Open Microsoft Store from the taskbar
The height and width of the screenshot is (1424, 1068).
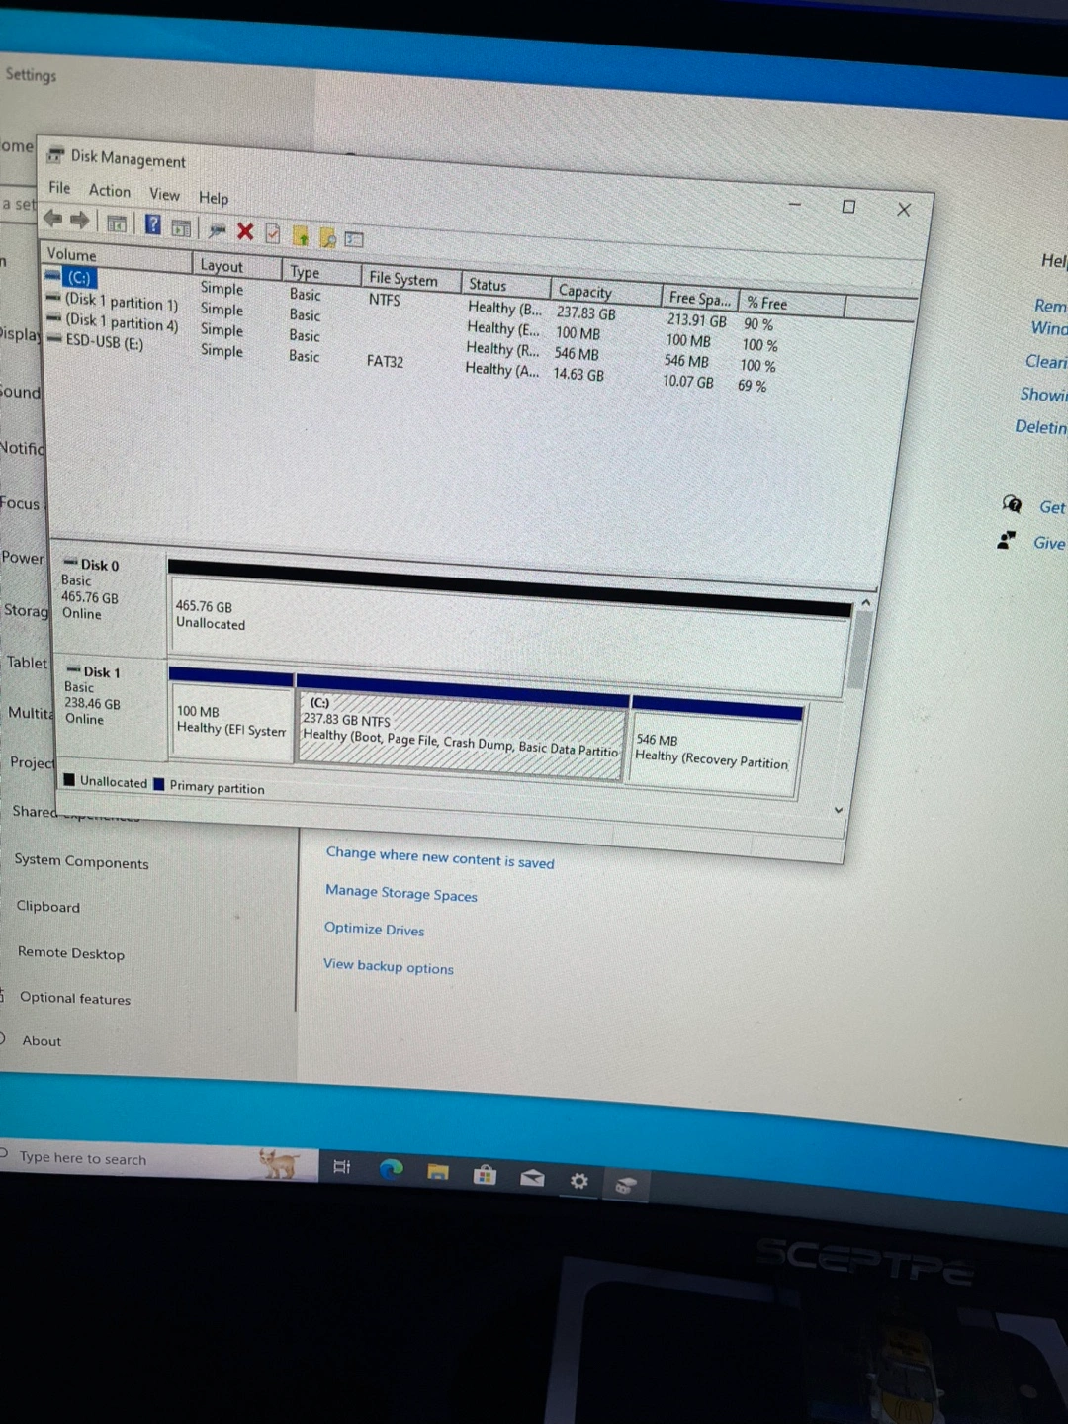[485, 1175]
